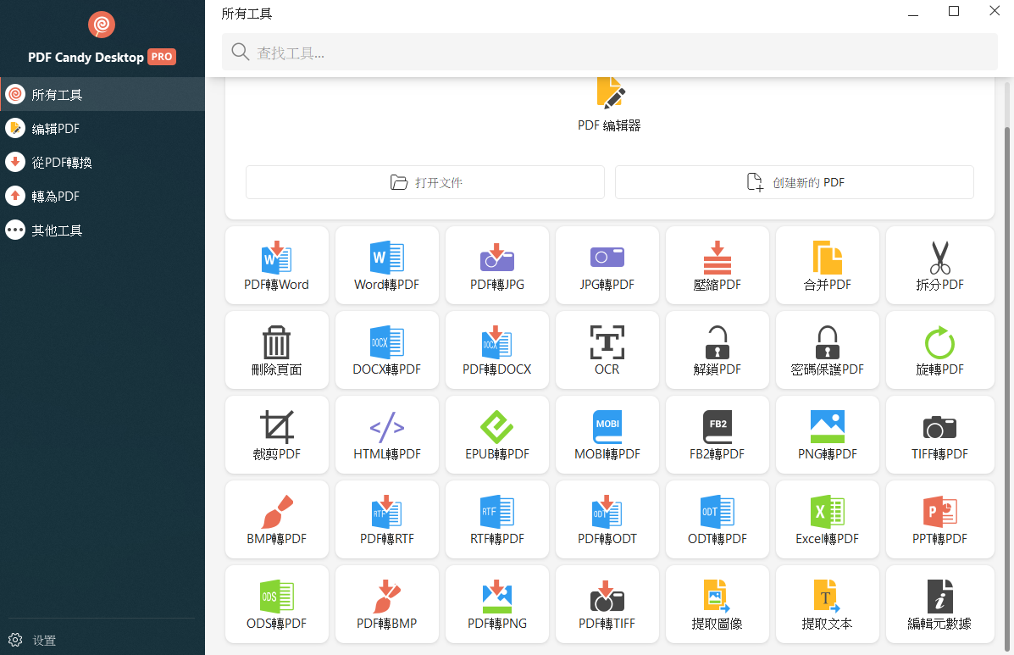Image resolution: width=1014 pixels, height=655 pixels.
Task: Go to 轉為PDF sidebar category
Action: pos(103,195)
